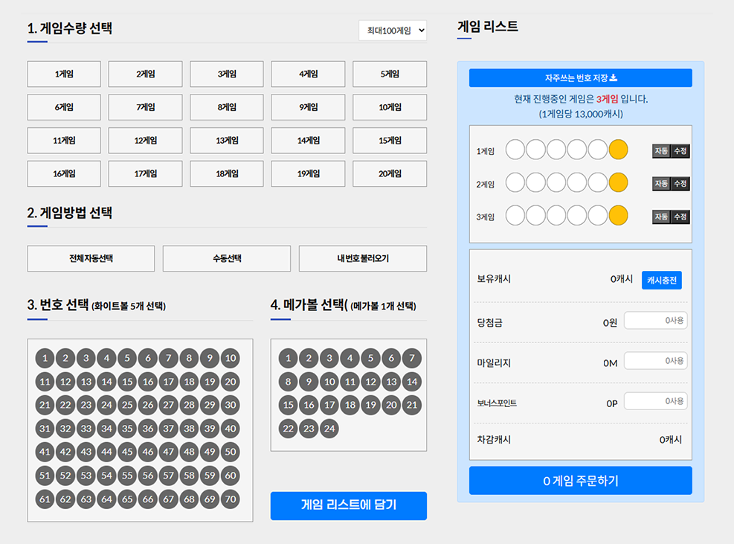Select Mega Ball number 24
Screen dimensions: 734x544
point(329,429)
